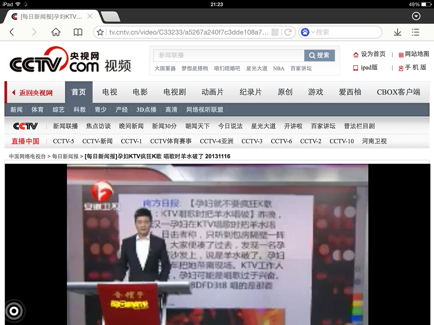
Task: Open 体育 sub-navigation link
Action: [x=37, y=109]
